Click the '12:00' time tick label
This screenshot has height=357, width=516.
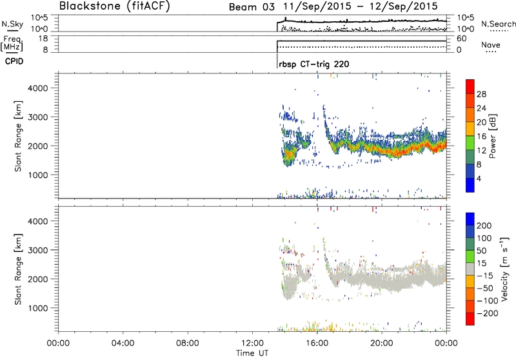click(x=252, y=343)
